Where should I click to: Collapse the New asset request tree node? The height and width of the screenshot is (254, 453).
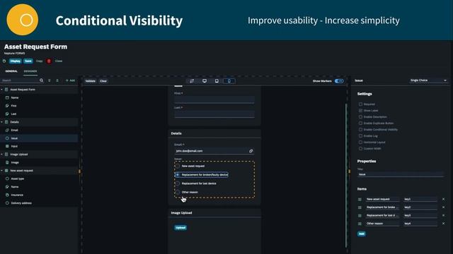click(x=1, y=171)
